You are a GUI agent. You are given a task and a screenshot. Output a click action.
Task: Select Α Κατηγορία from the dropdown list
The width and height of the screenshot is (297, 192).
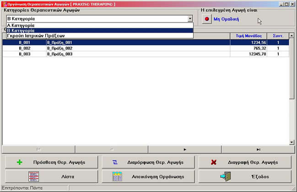[99, 25]
